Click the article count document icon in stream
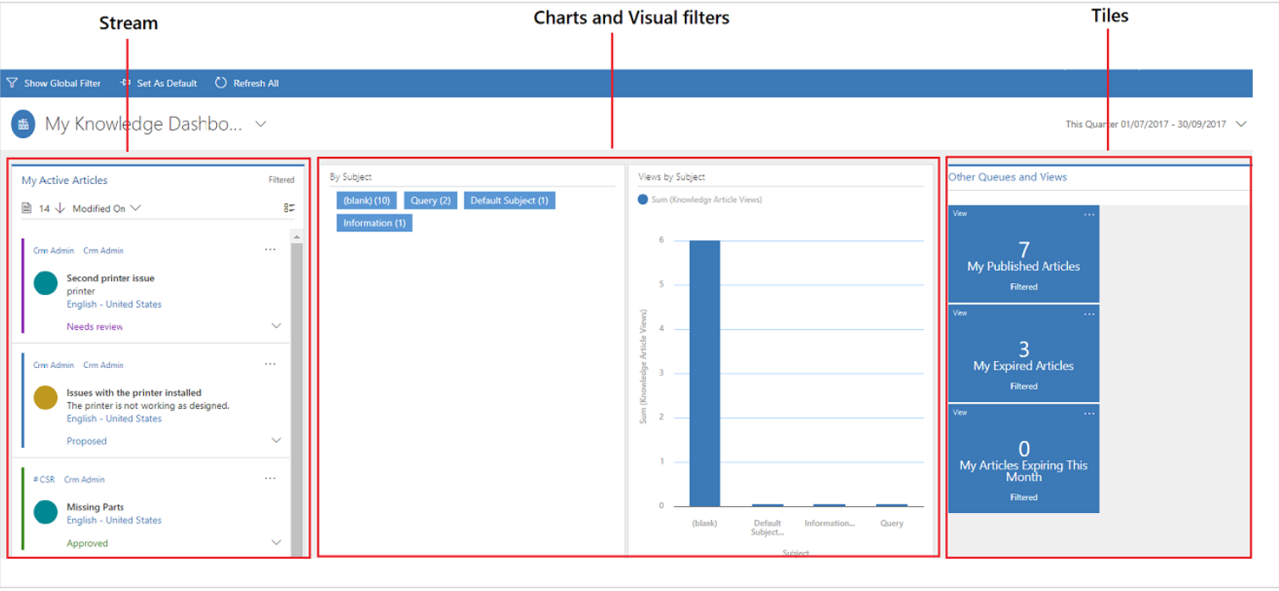Screen dimensions: 1279x591 26,209
